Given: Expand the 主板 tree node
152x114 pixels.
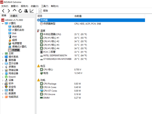Looking at the screenshot, I should point(3,53).
